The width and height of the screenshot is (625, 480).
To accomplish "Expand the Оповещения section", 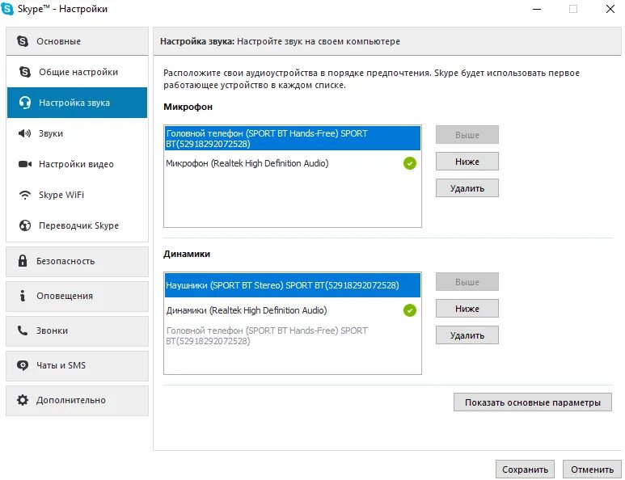I will pyautogui.click(x=77, y=296).
